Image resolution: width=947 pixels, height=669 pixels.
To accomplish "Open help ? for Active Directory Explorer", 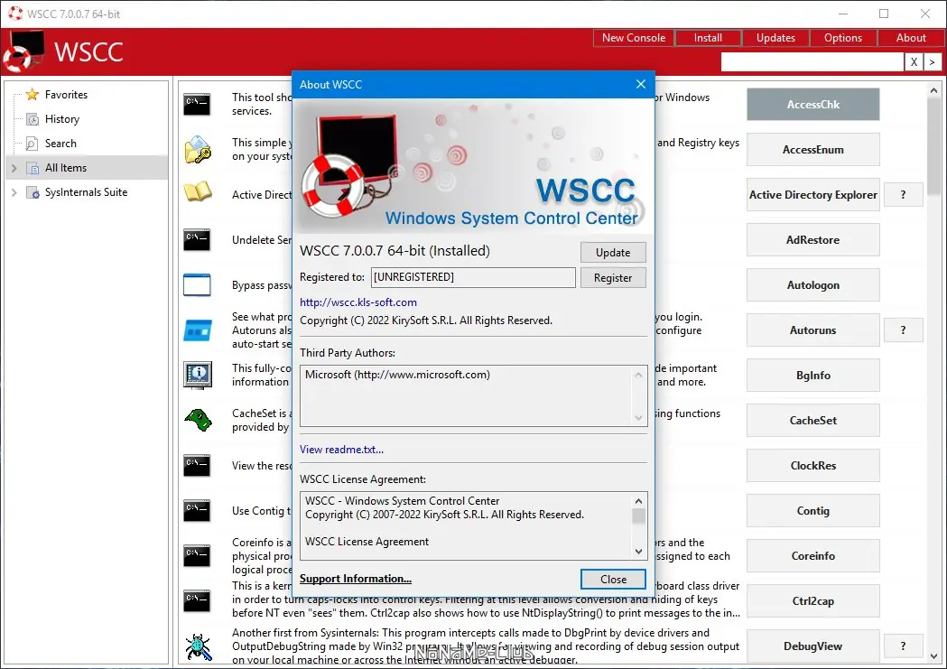I will tap(903, 194).
